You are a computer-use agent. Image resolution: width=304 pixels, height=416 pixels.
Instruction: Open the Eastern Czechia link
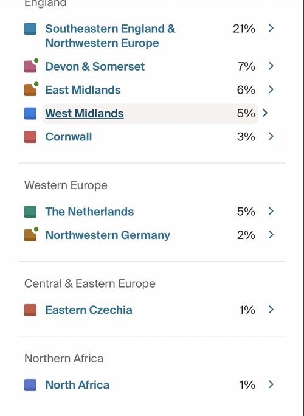89,310
